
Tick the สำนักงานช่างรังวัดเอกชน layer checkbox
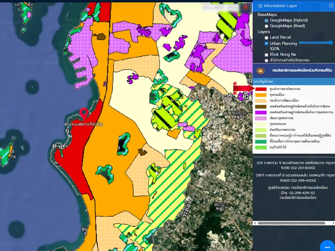point(266,61)
